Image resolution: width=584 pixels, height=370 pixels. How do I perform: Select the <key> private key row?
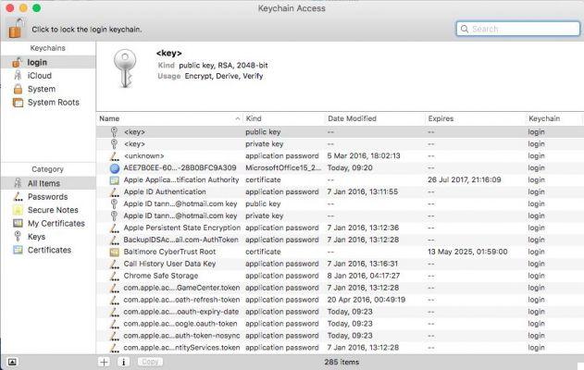340,143
